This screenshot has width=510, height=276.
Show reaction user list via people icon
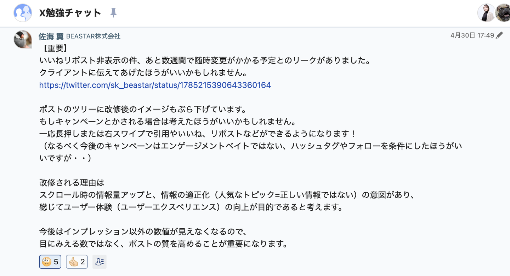[x=100, y=262]
